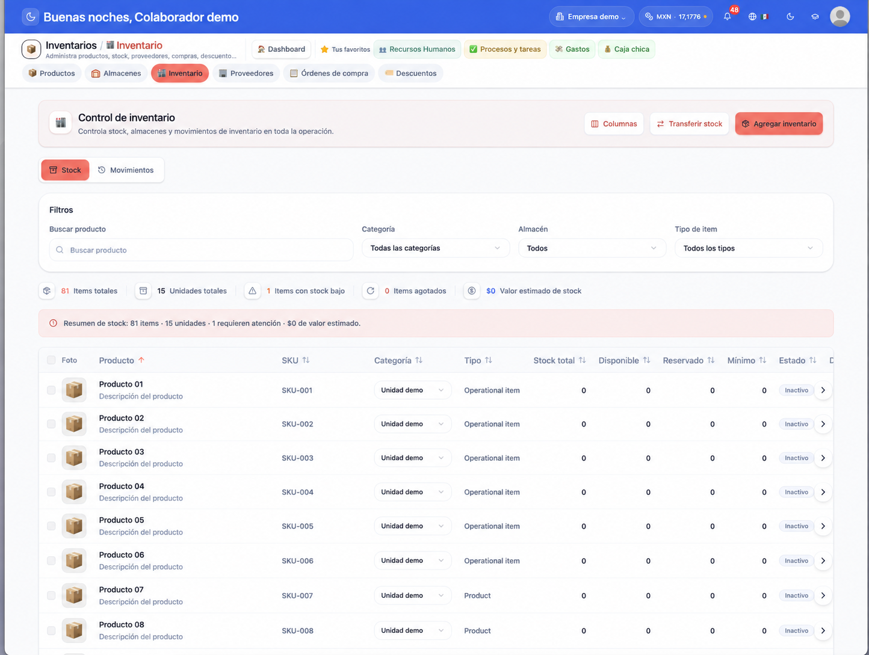This screenshot has height=655, width=869.
Task: Open the Almacén Todos dropdown
Action: click(x=592, y=248)
